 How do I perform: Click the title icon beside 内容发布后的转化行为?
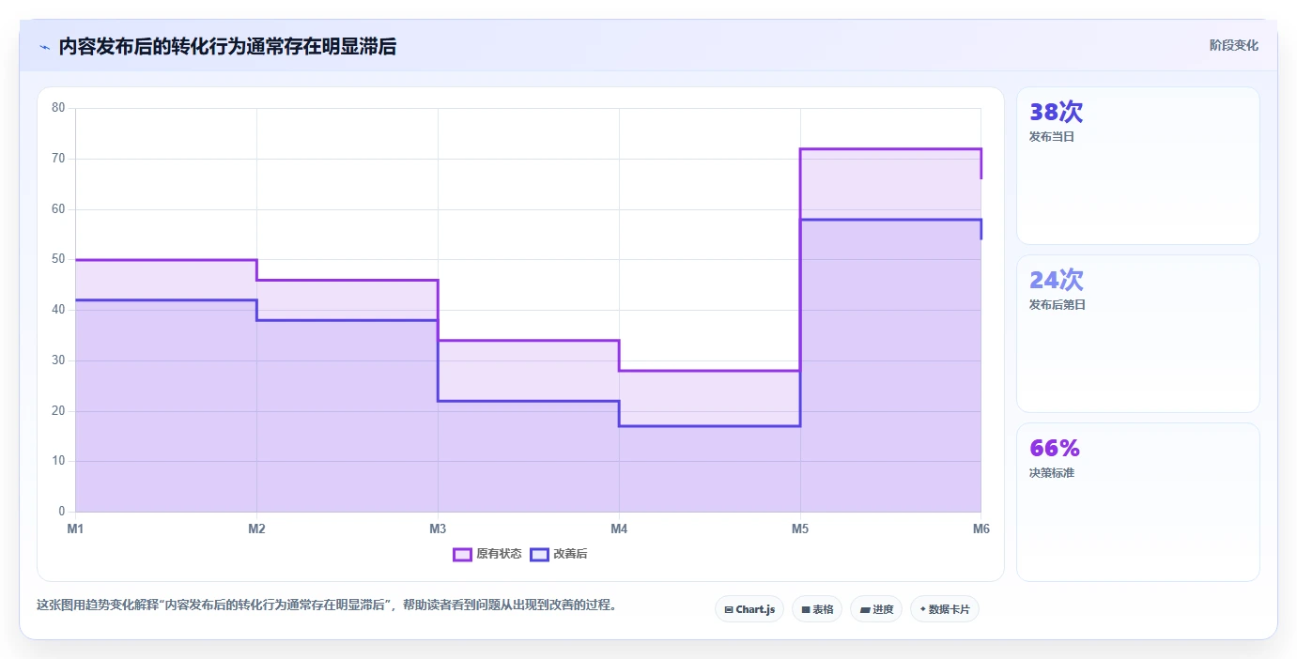[x=44, y=47]
